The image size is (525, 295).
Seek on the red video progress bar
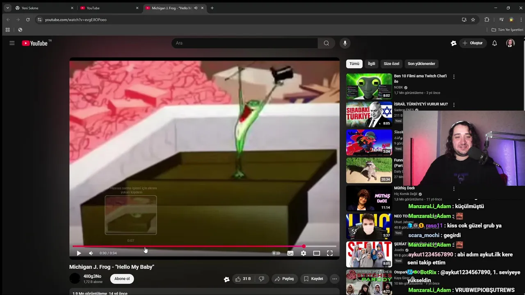click(204, 246)
